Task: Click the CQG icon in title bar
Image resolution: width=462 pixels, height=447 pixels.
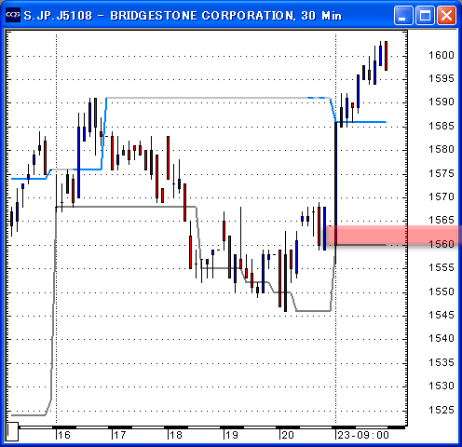Action: coord(13,15)
